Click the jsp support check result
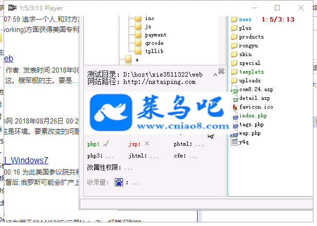Image resolution: width=317 pixels, height=226 pixels. pos(139,144)
